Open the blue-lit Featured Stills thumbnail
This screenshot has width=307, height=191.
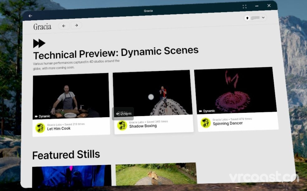coord(72,176)
